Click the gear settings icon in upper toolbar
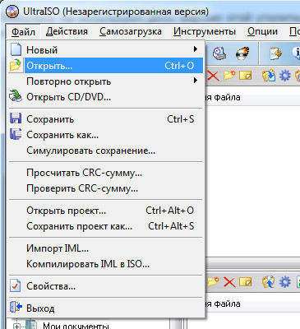Screen dimensions: 300x329 (285, 75)
